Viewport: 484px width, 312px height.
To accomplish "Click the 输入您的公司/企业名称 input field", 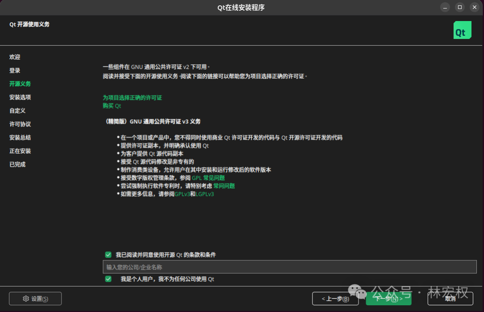I will [290, 267].
